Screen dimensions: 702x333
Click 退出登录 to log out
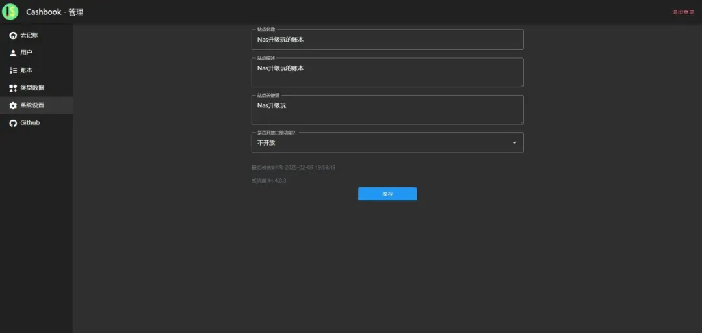682,12
